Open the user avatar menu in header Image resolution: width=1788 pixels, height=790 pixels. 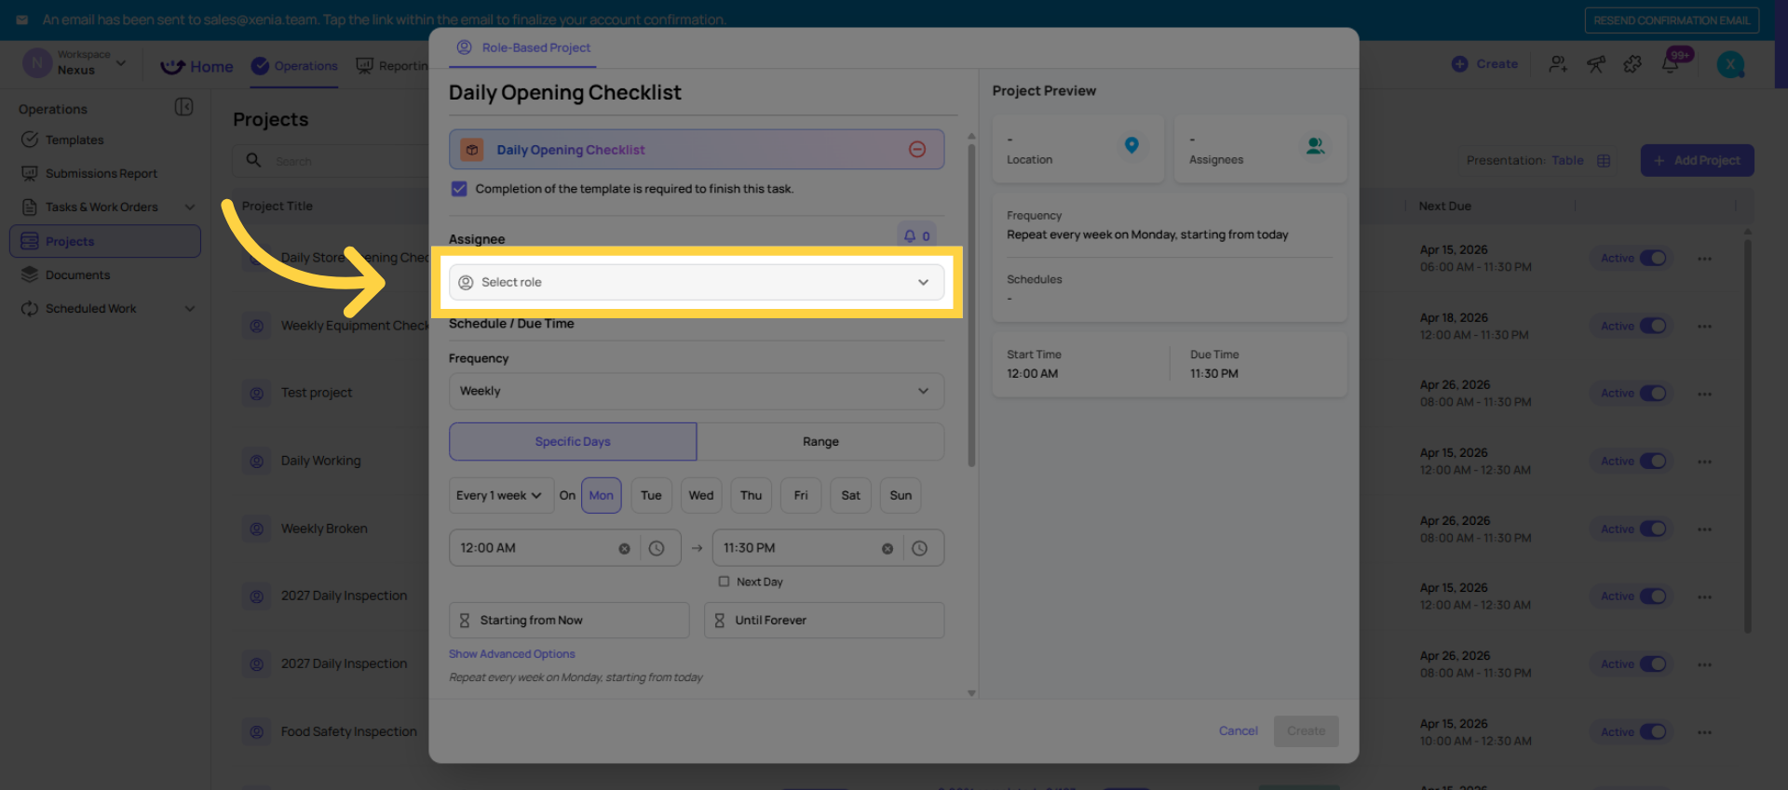click(x=1730, y=64)
